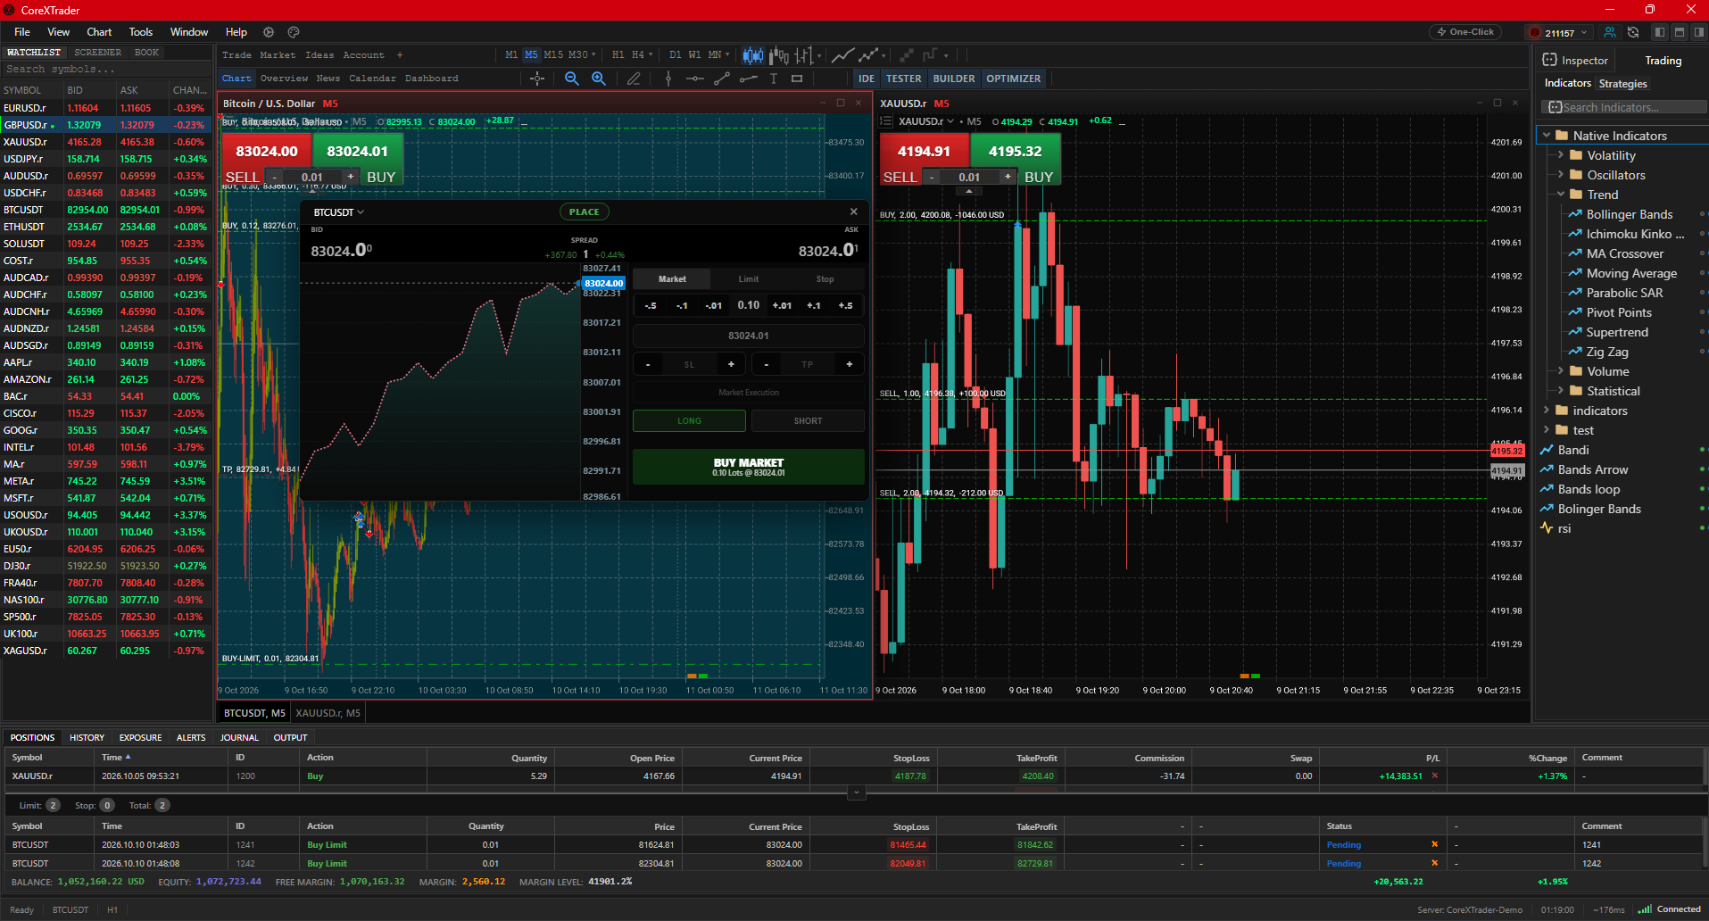This screenshot has height=921, width=1709.
Task: Select the pencil drawing tool
Action: [634, 79]
